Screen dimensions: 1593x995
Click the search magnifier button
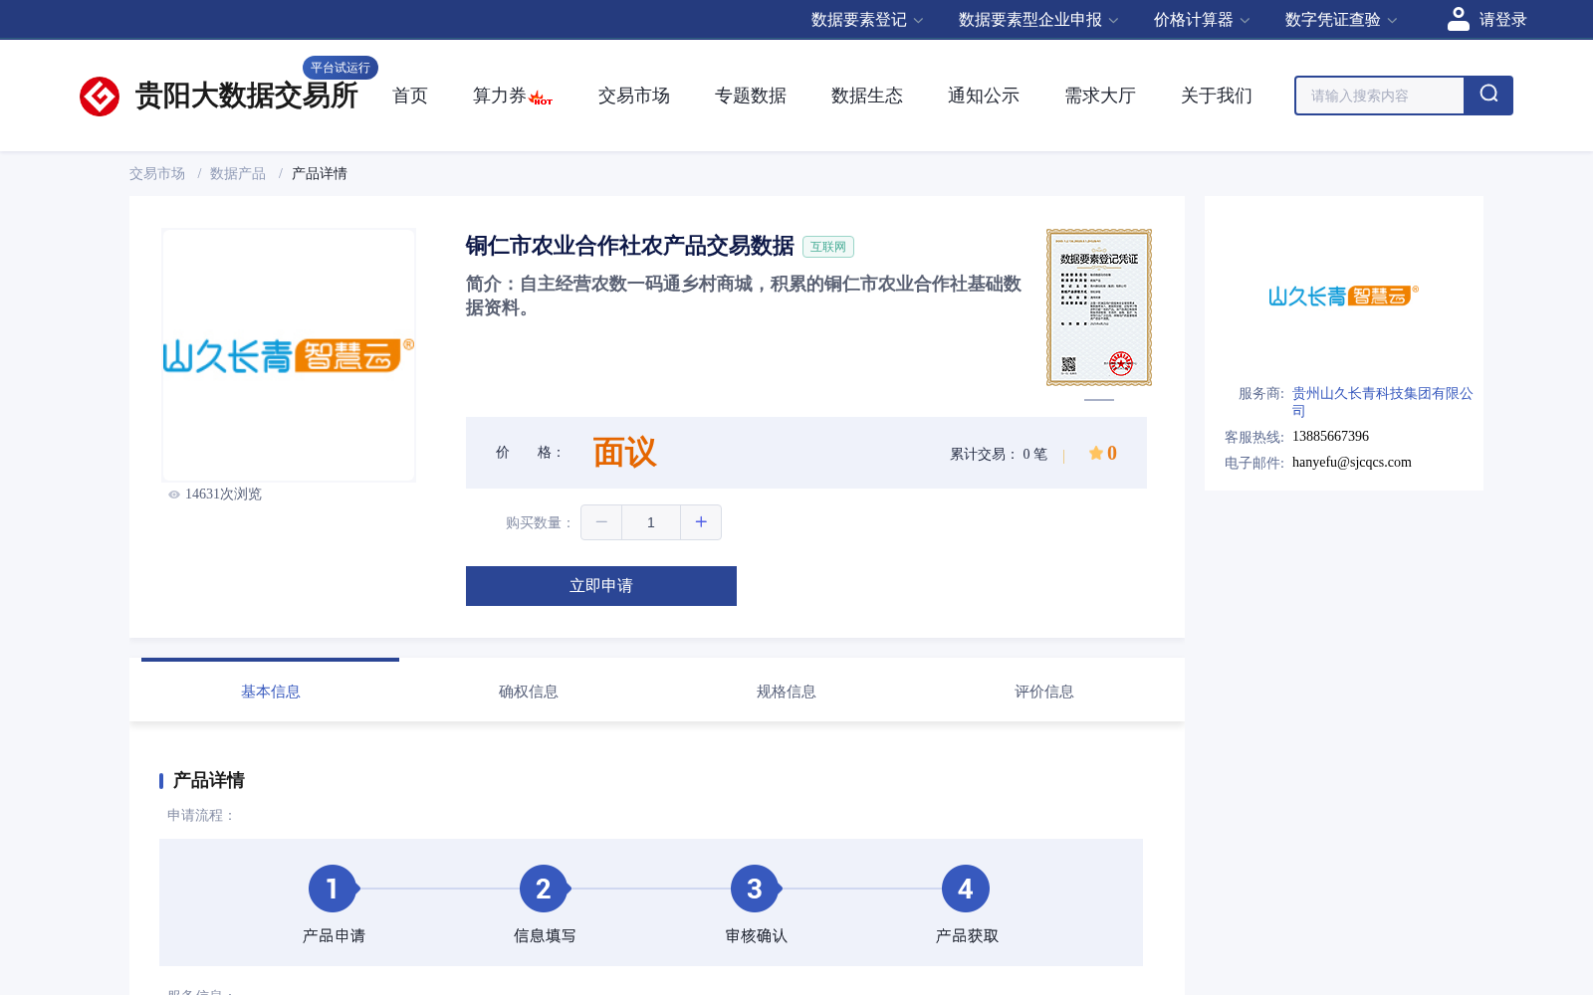pyautogui.click(x=1488, y=96)
